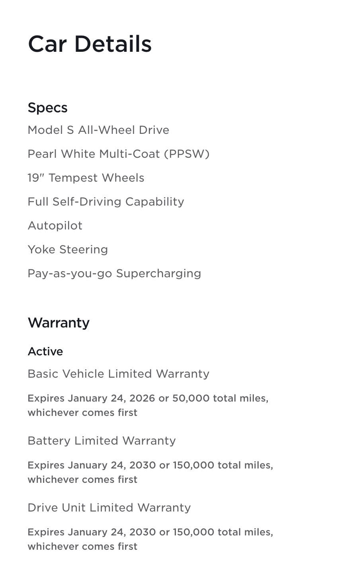
Task: Click the 19" Tempest Wheels spec
Action: [86, 178]
